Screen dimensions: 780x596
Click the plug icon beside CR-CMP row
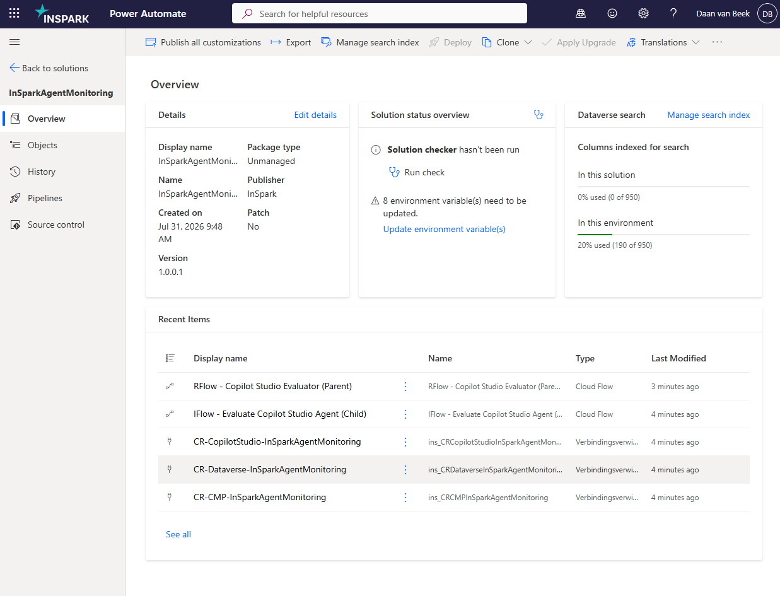(170, 497)
